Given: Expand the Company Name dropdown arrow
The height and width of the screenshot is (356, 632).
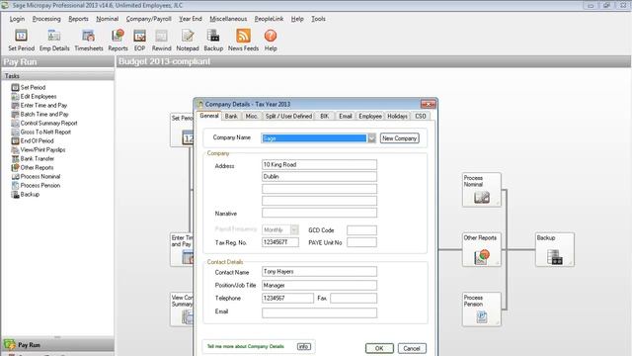Looking at the screenshot, I should coord(371,138).
